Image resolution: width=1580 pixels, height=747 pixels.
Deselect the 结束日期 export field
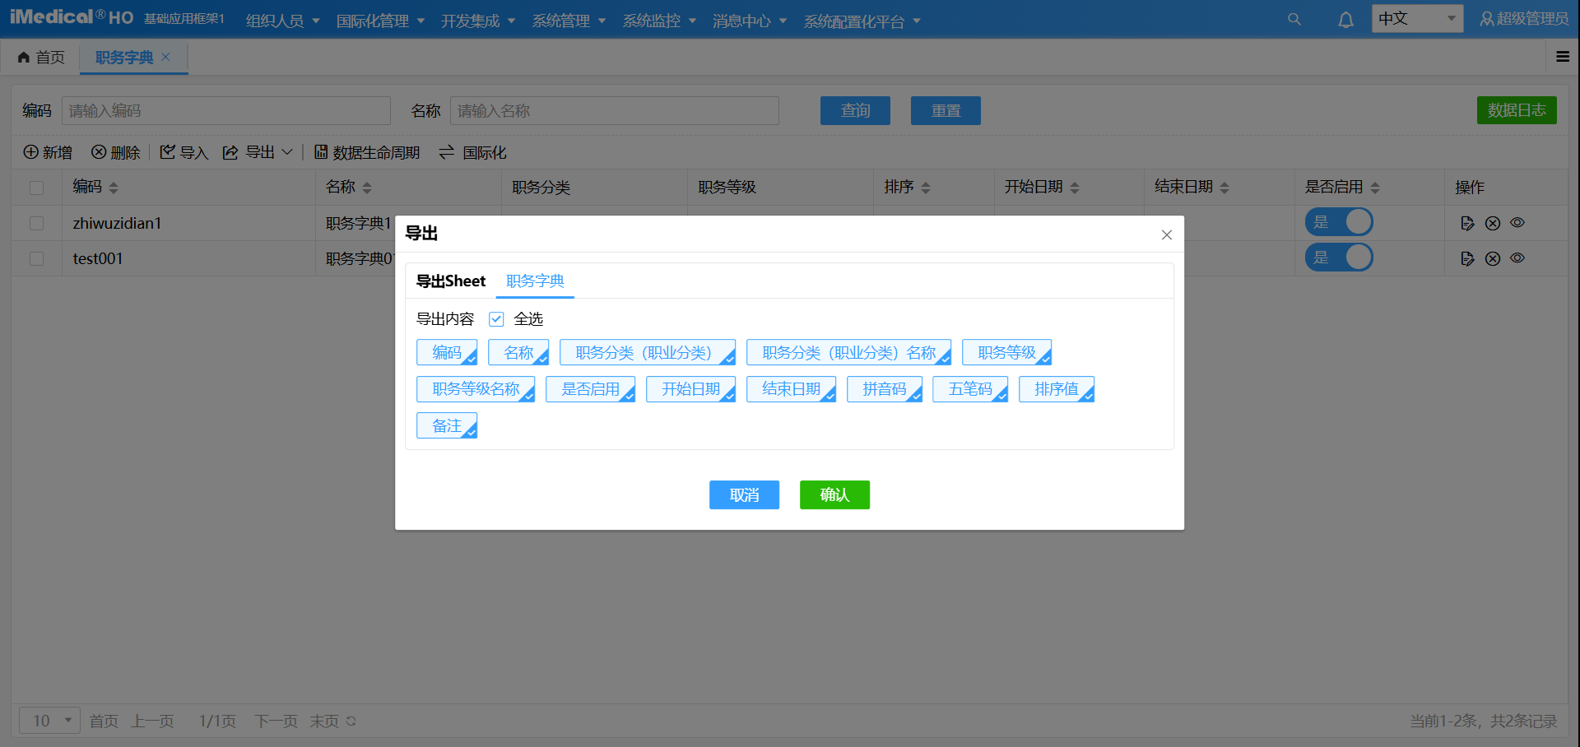(791, 389)
